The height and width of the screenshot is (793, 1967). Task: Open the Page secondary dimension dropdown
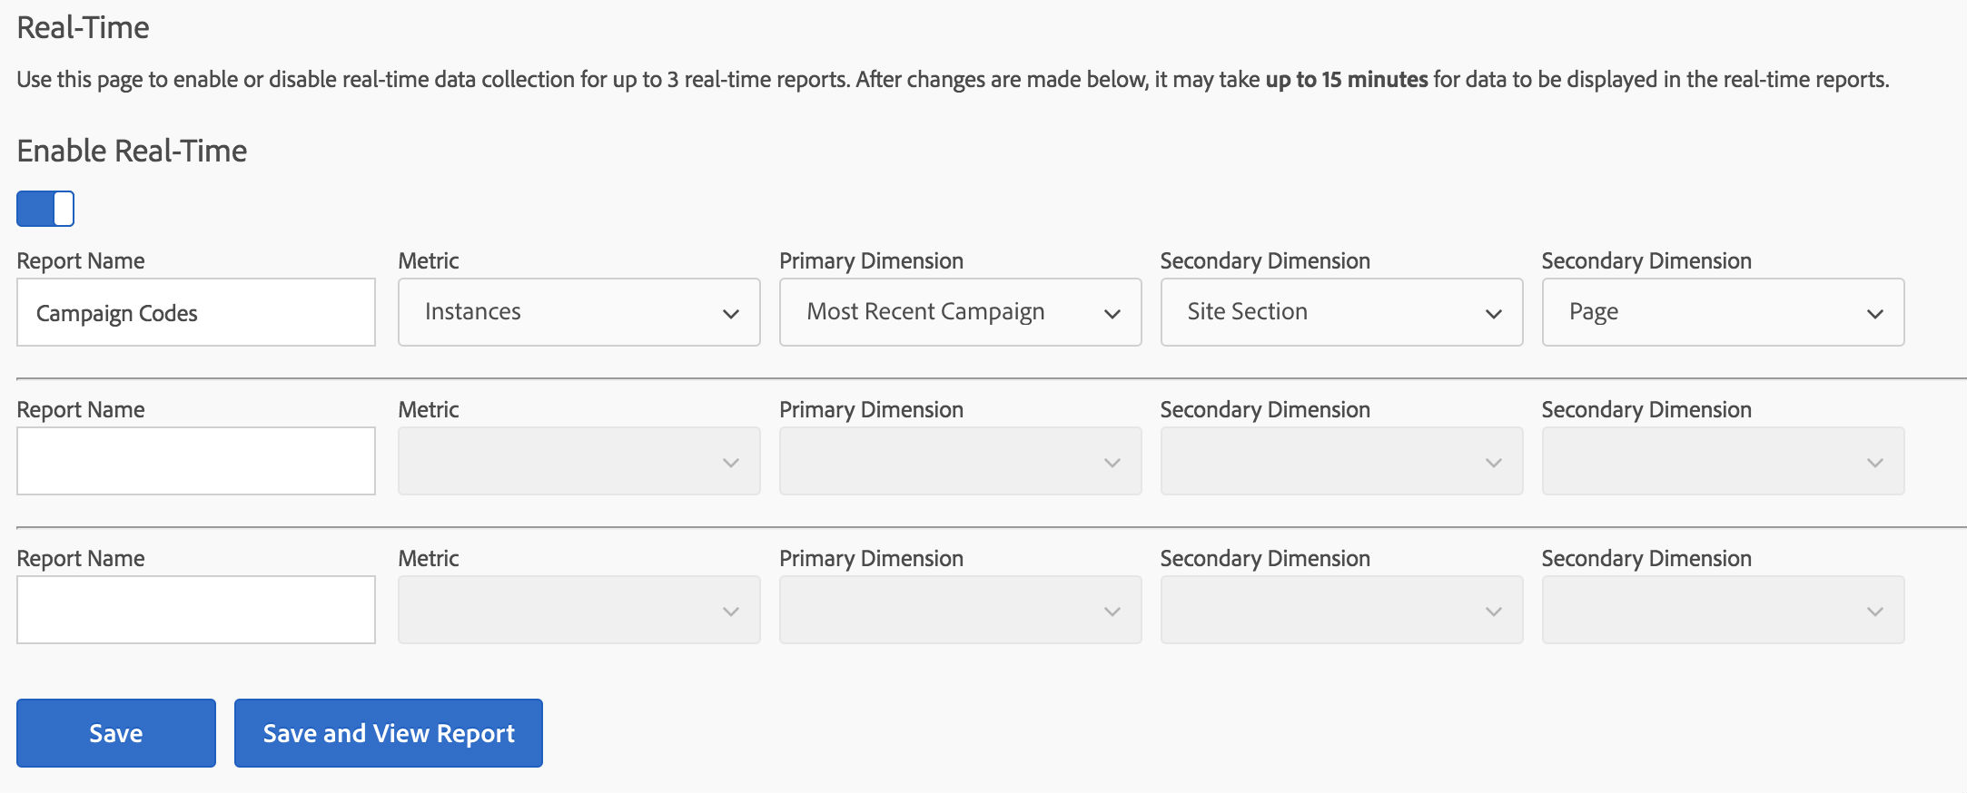point(1724,312)
